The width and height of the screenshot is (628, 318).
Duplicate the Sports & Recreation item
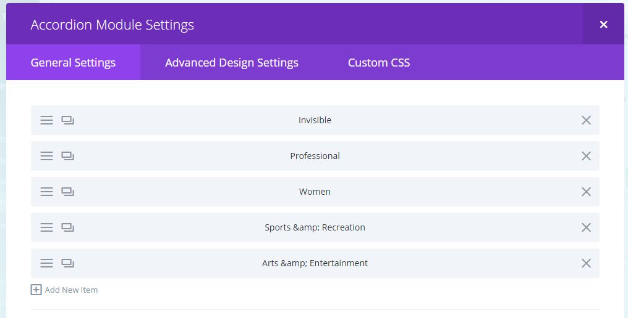(67, 227)
